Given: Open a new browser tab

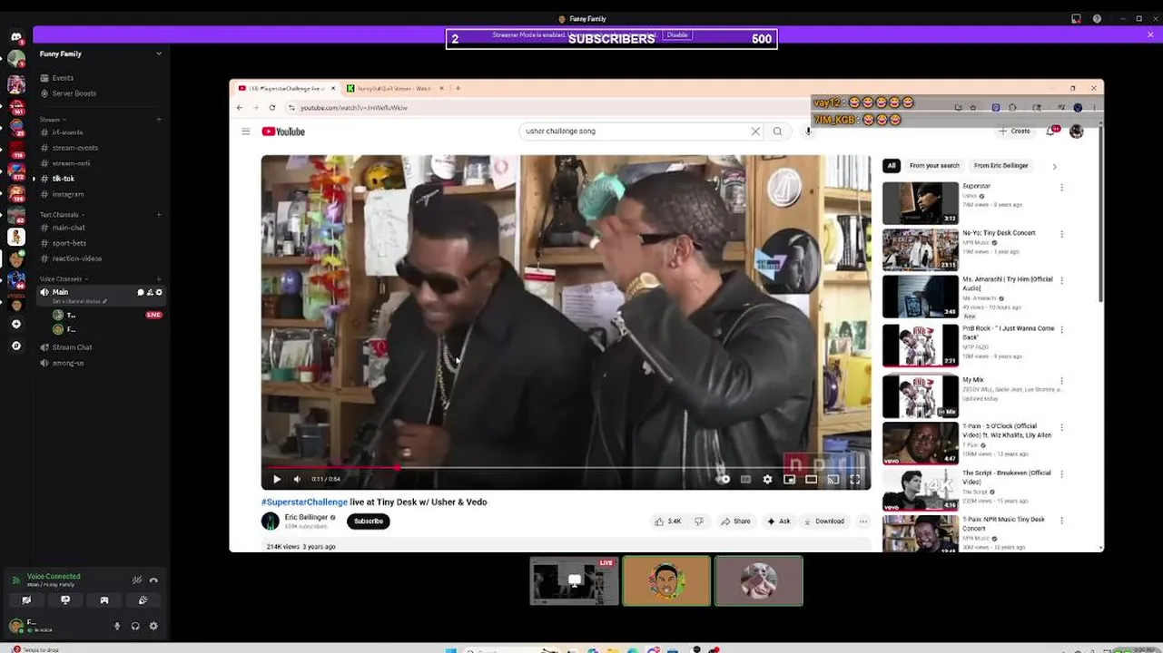Looking at the screenshot, I should (458, 89).
